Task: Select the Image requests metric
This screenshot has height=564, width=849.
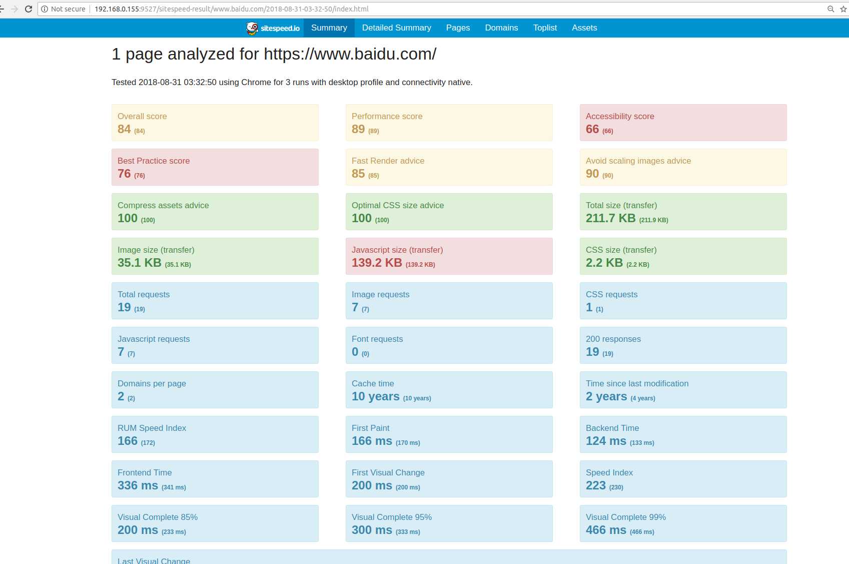Action: click(x=449, y=301)
